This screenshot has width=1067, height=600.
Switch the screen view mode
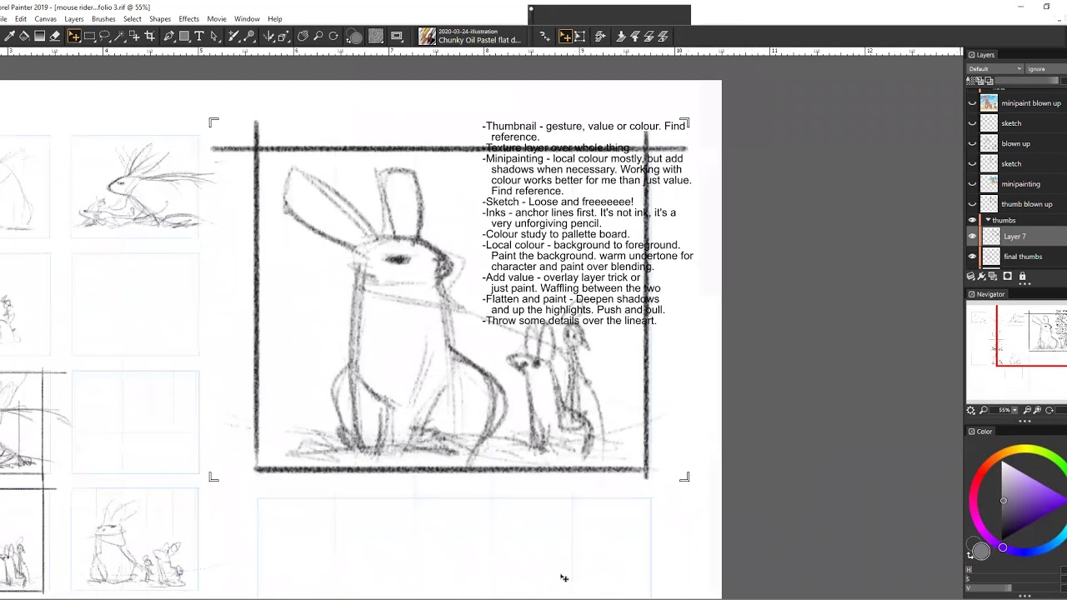tap(397, 36)
